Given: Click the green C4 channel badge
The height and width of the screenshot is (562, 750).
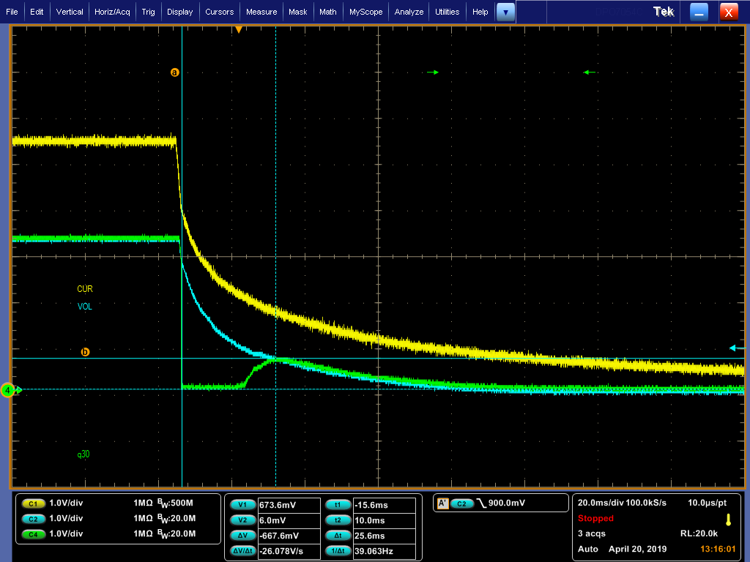Looking at the screenshot, I should tap(33, 533).
